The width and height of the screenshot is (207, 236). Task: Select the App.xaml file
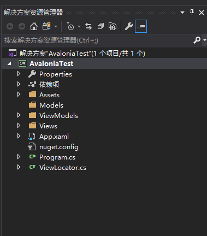coord(54,137)
